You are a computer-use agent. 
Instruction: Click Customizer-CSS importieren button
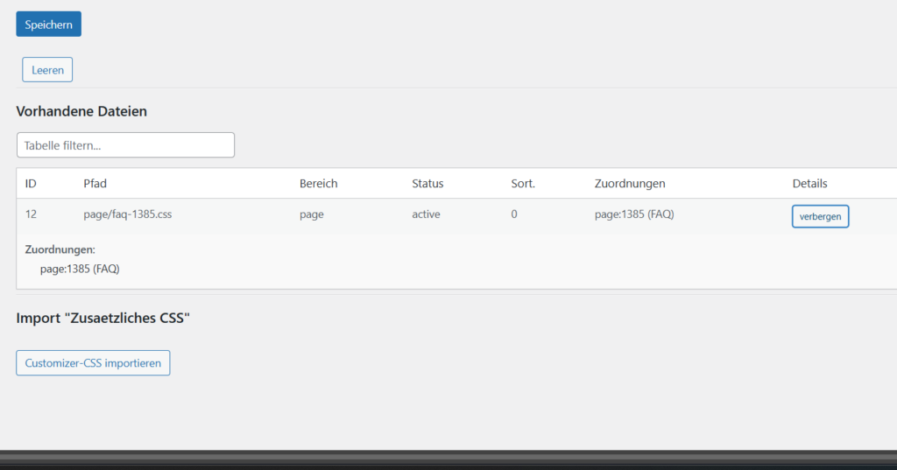click(93, 363)
